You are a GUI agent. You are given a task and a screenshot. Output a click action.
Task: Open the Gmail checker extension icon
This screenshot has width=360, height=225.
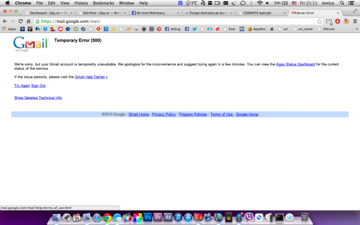(x=329, y=22)
